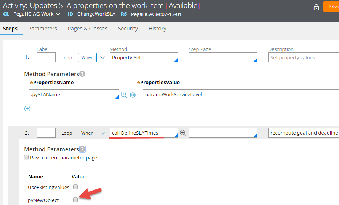Click Description field Set property values
Screen dimensions: 339x205
[304, 57]
